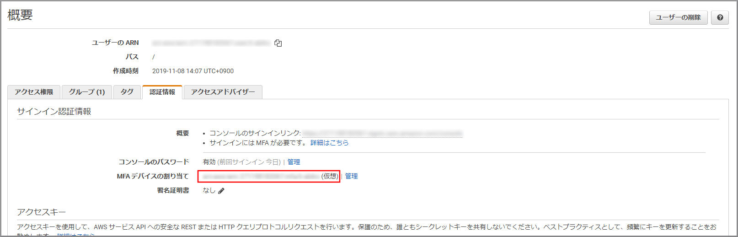Select the 認証情報 tab
Viewport: 738px width, 237px height.
pos(162,92)
